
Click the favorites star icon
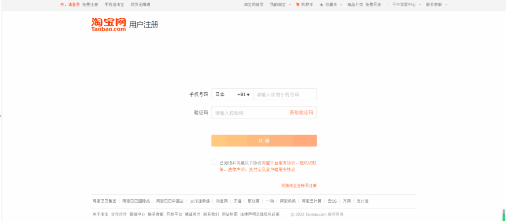321,5
